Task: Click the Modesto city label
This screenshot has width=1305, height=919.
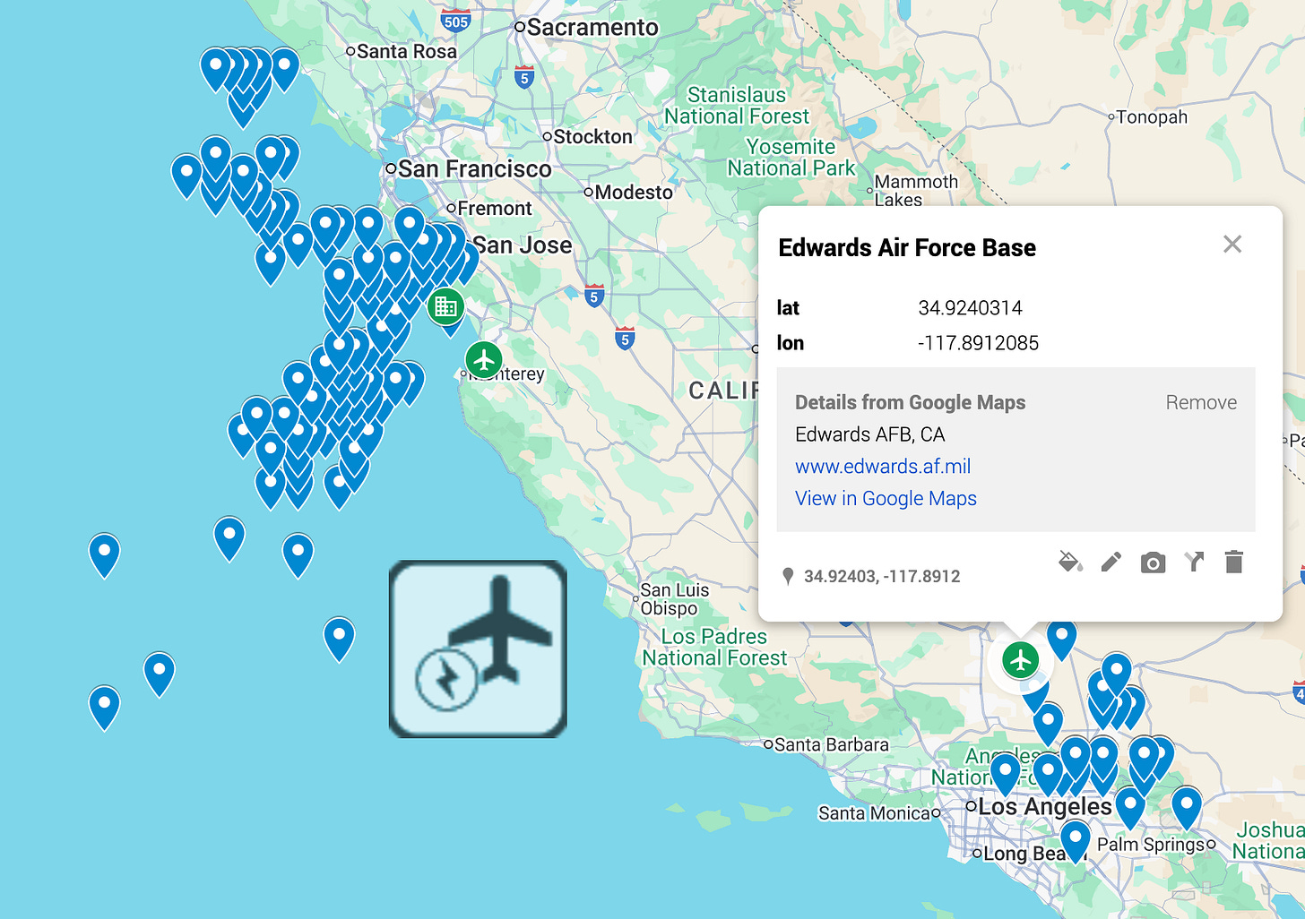Action: [634, 193]
